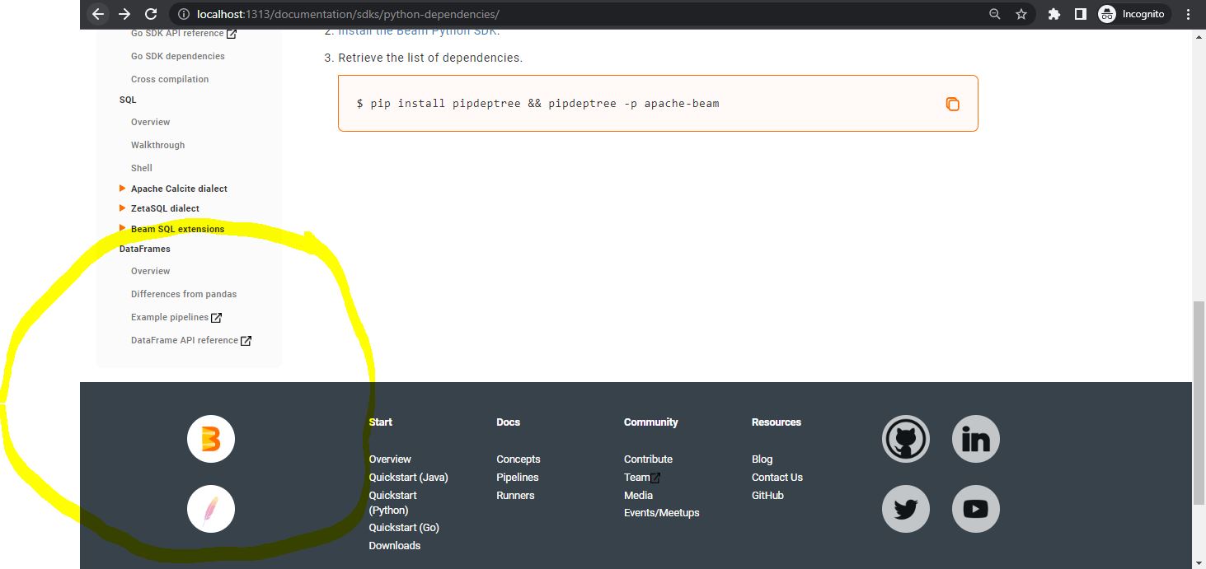1206x569 pixels.
Task: Bookmark this page with the star icon
Action: (x=1021, y=14)
